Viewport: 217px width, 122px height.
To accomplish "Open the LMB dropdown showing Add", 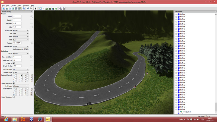I will tap(21, 34).
